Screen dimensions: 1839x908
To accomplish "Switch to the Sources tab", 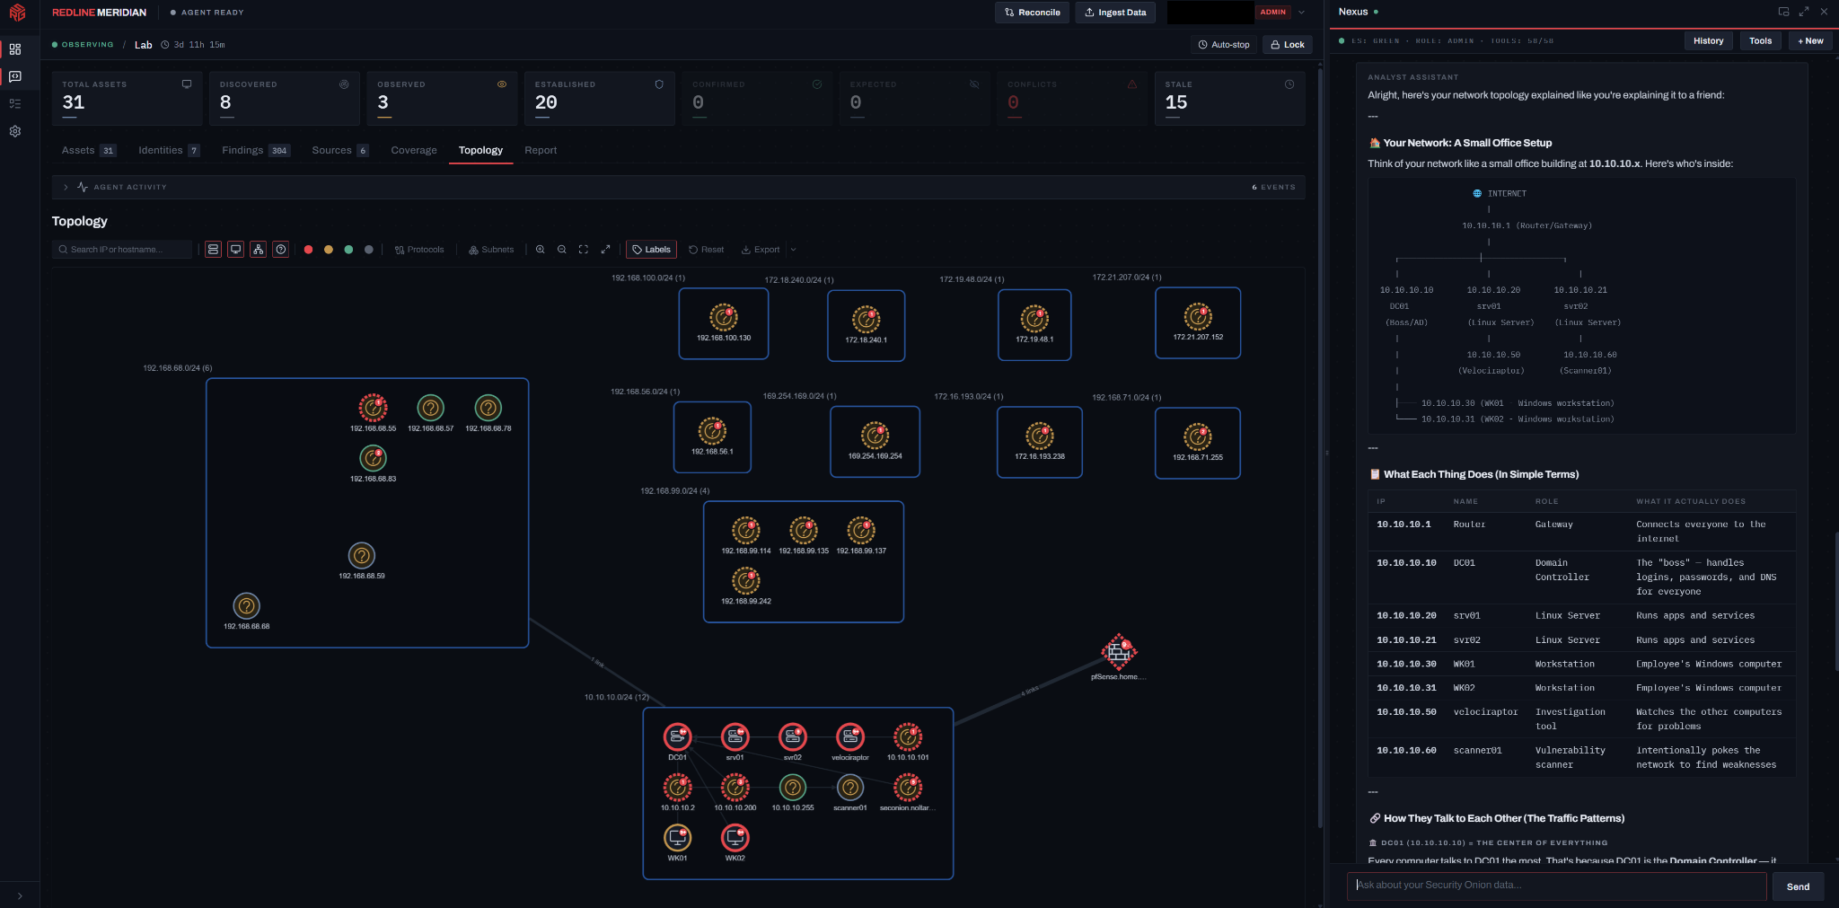I will tap(340, 150).
